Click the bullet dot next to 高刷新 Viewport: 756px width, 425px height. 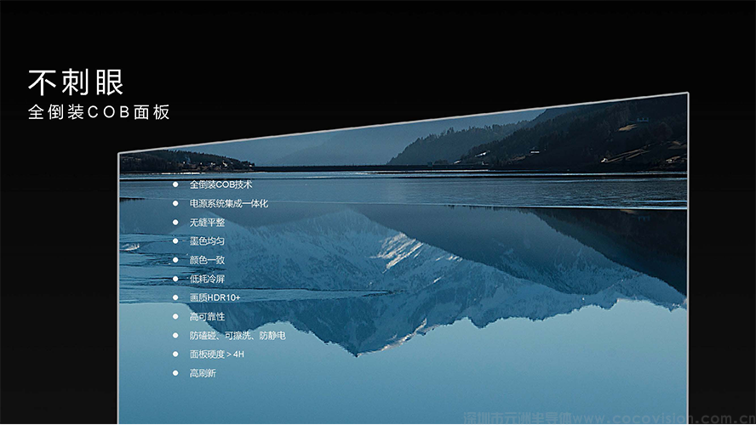click(x=175, y=373)
